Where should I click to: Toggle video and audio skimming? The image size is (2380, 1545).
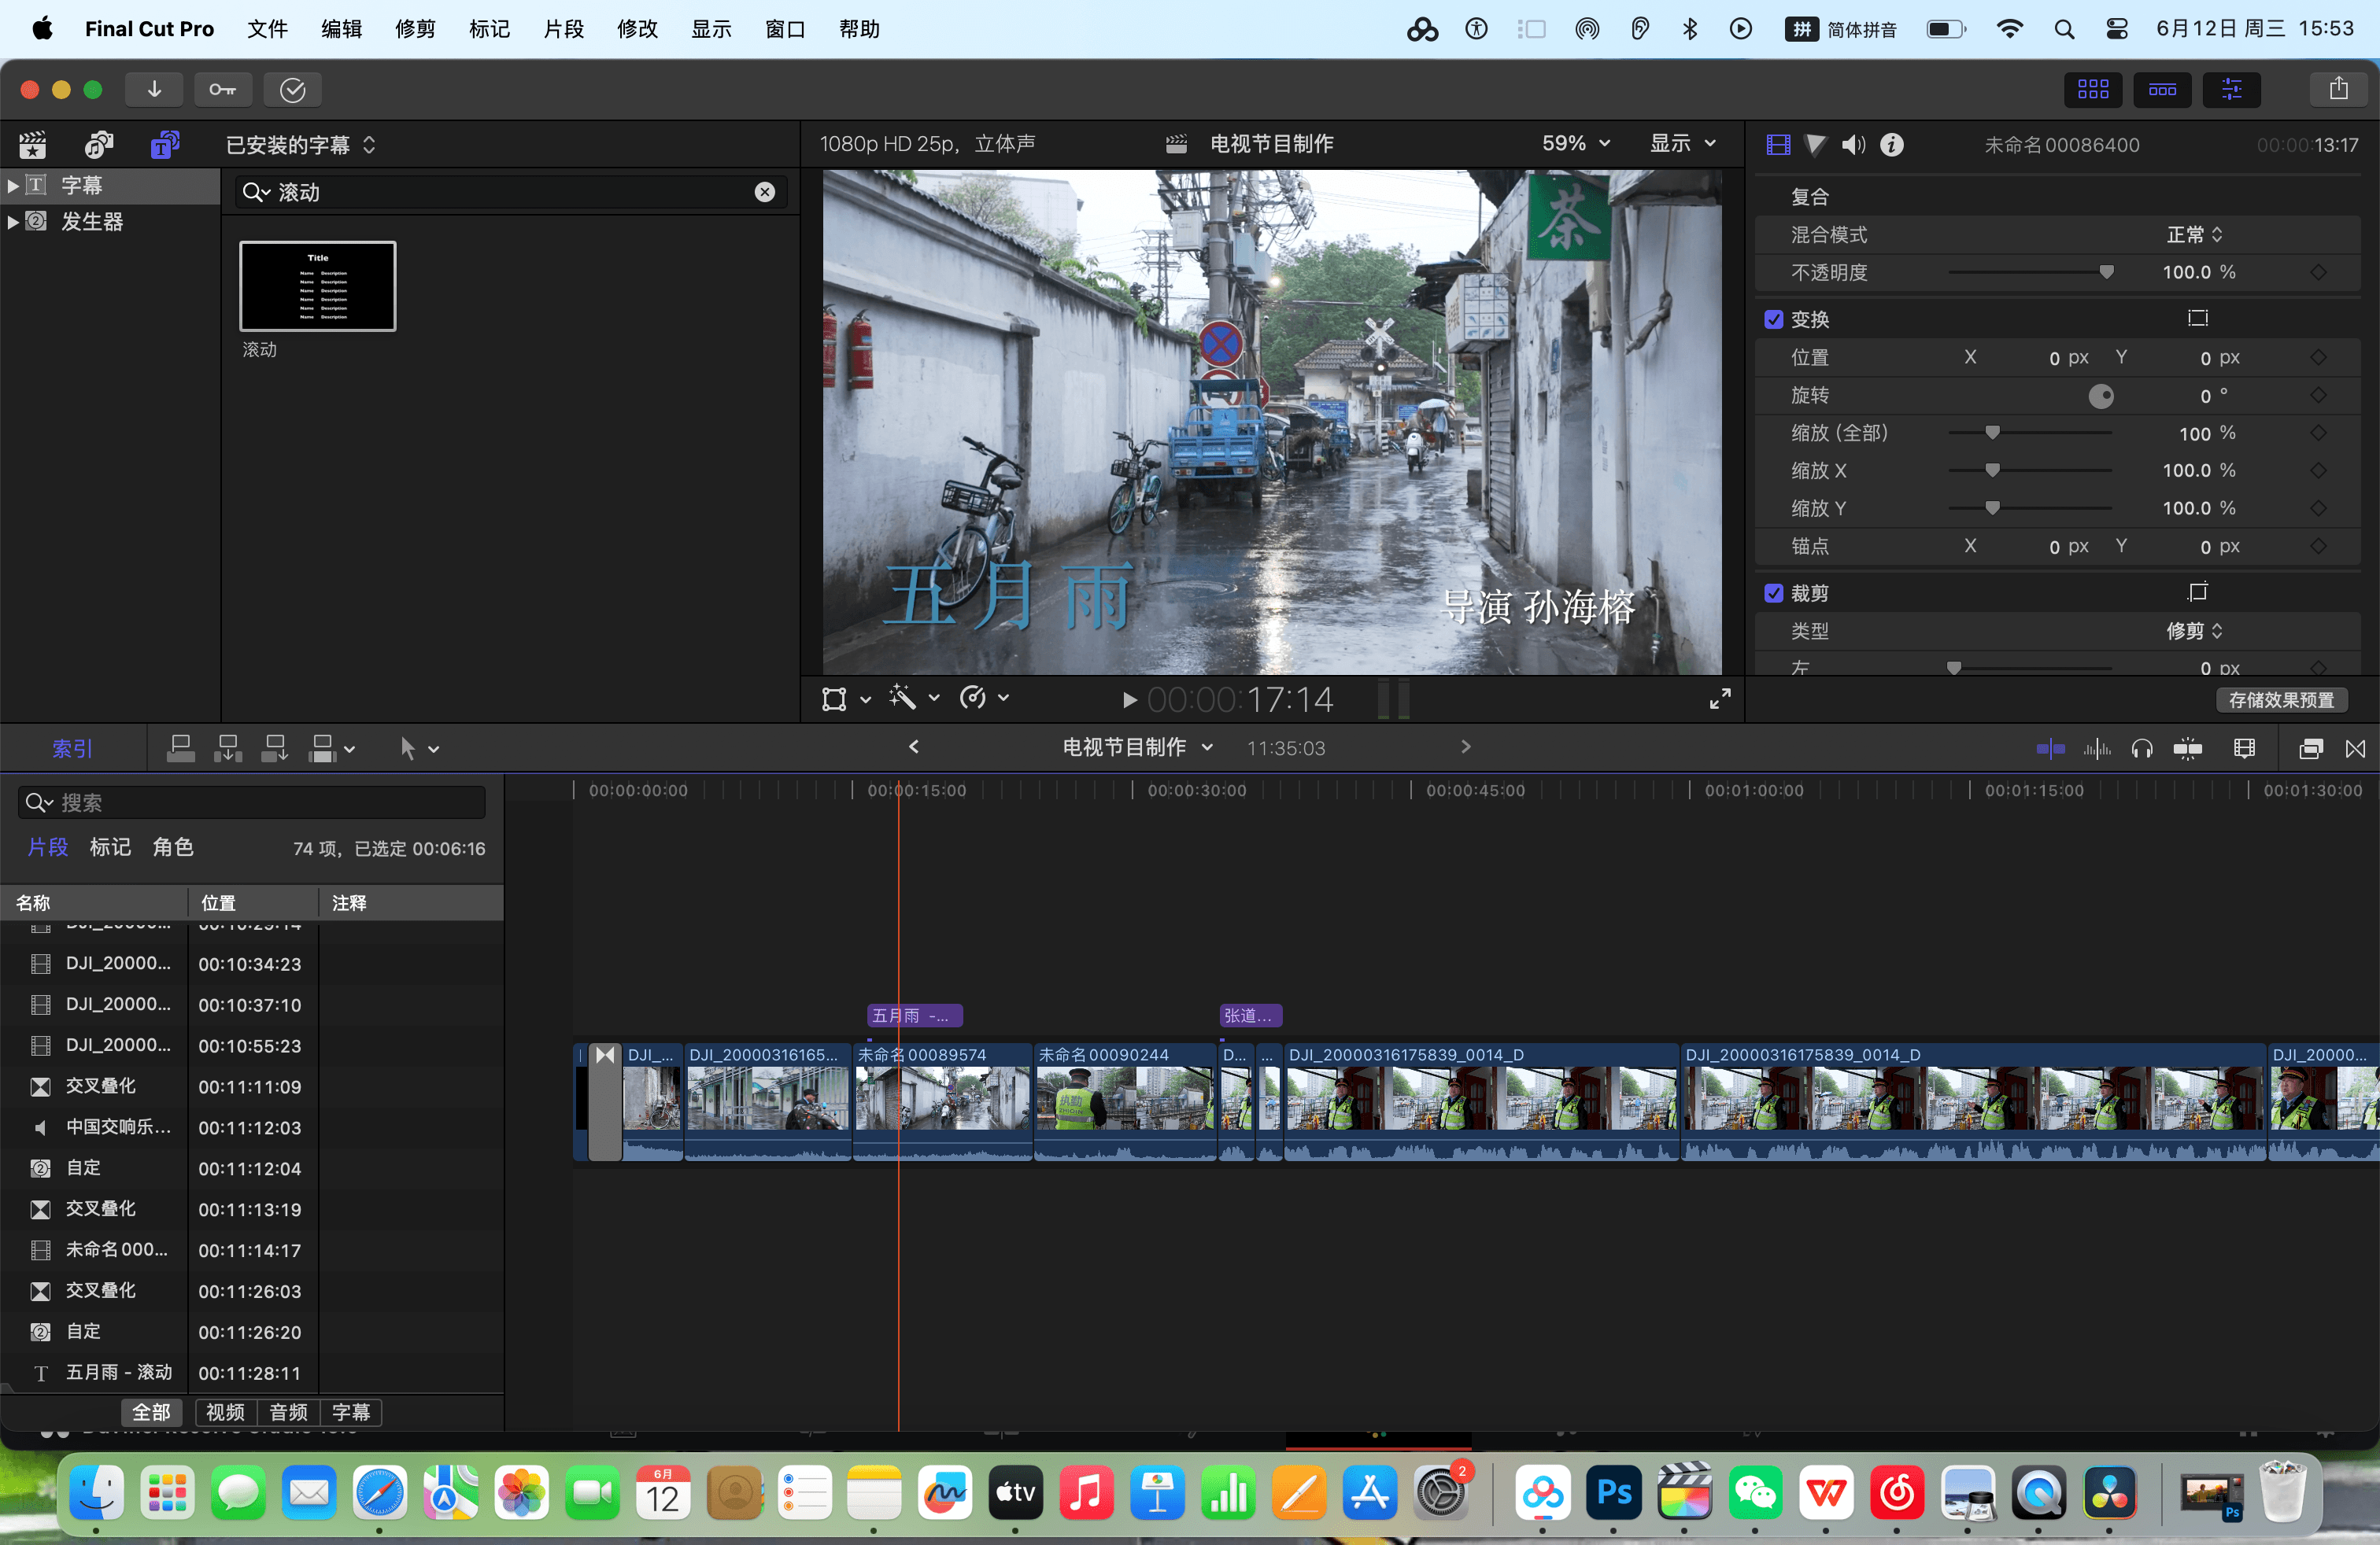(x=2050, y=749)
